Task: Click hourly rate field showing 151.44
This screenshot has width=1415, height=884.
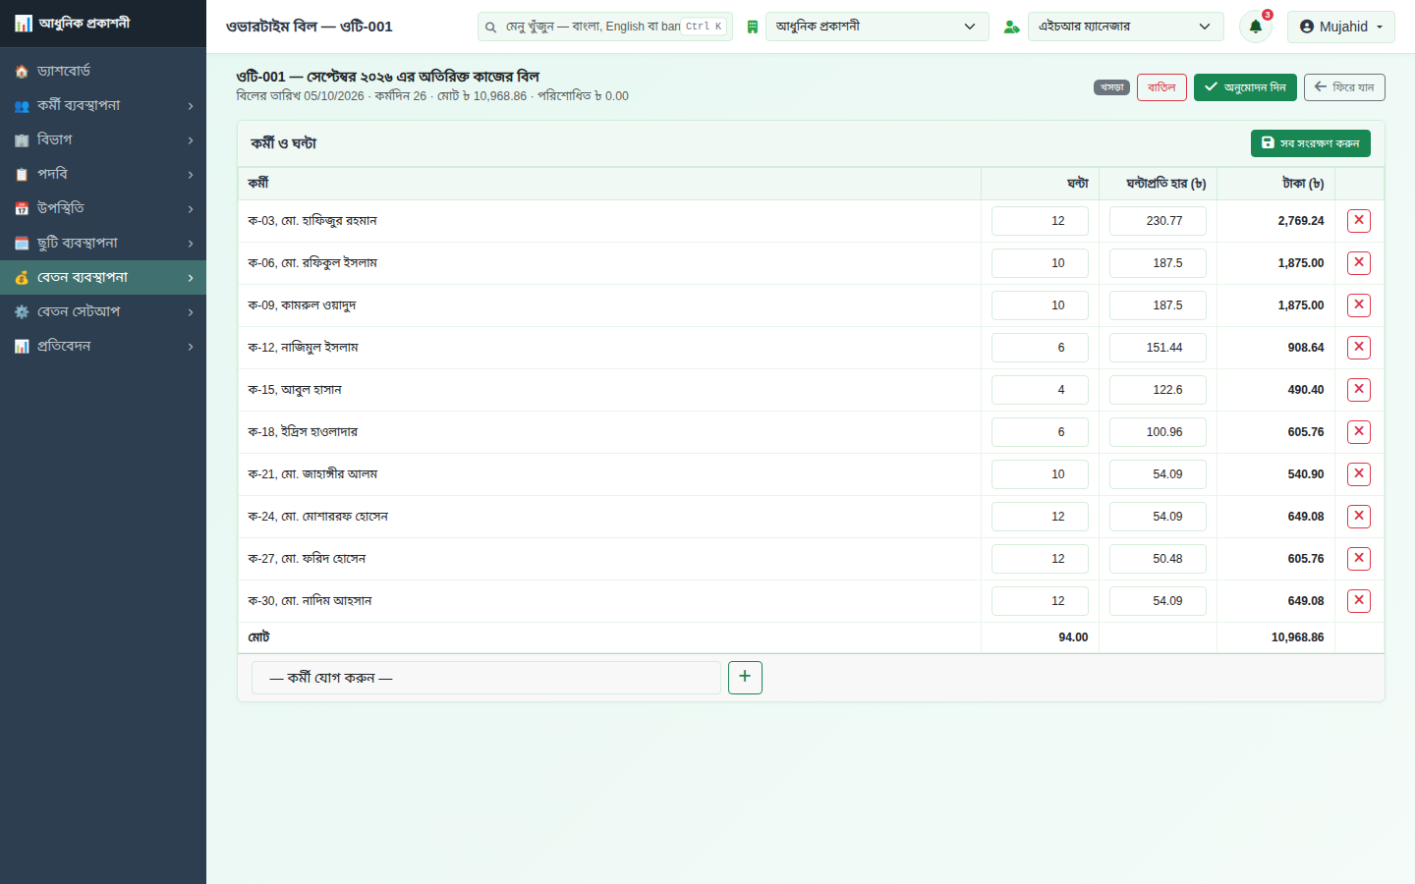Action: click(1158, 348)
